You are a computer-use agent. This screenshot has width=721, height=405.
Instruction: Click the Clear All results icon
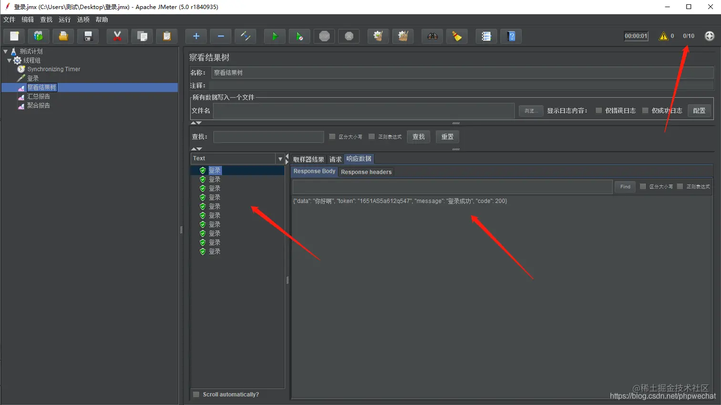click(403, 36)
